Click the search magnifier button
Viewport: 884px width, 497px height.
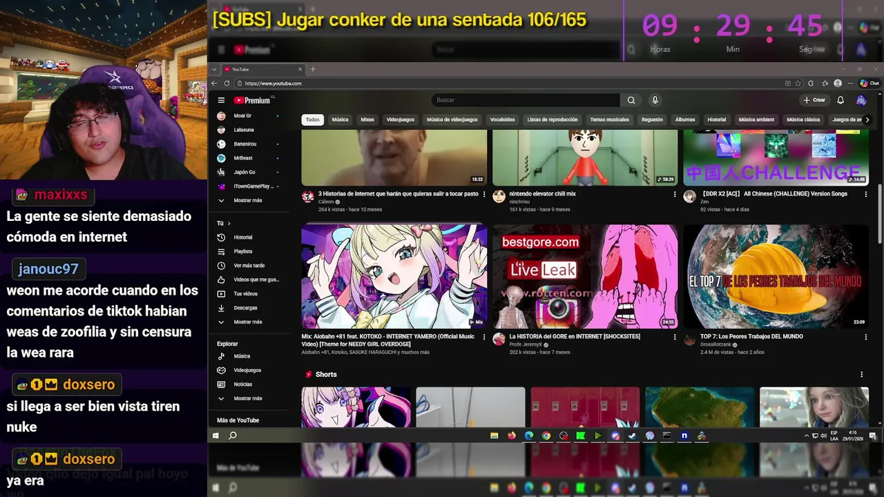point(631,100)
